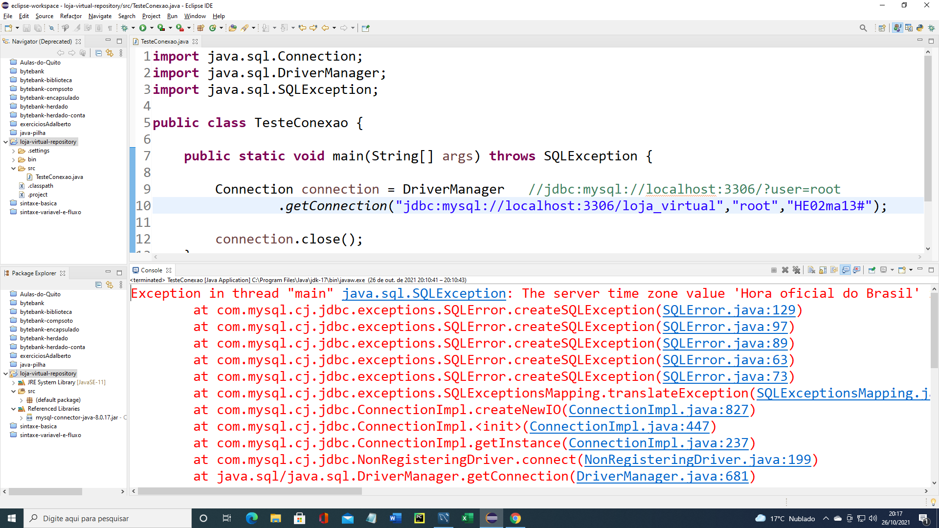Click the External Tools run icon
Viewport: 939px width, 528px height.
coord(180,28)
